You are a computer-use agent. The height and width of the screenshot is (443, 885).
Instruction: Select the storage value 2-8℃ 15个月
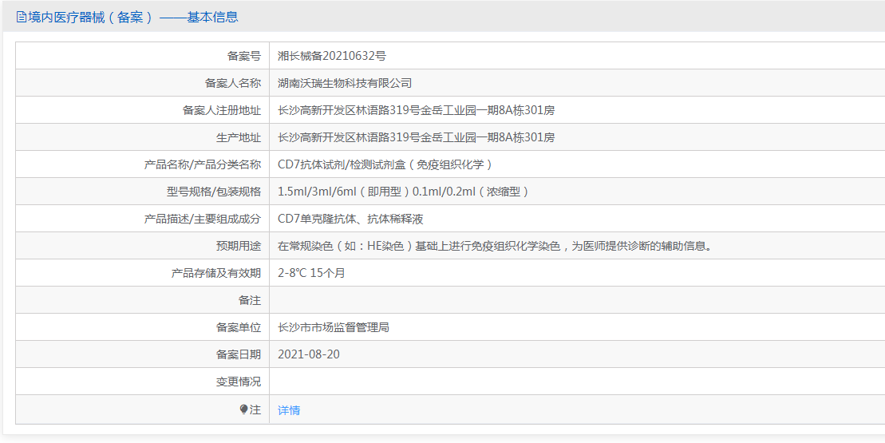point(311,272)
